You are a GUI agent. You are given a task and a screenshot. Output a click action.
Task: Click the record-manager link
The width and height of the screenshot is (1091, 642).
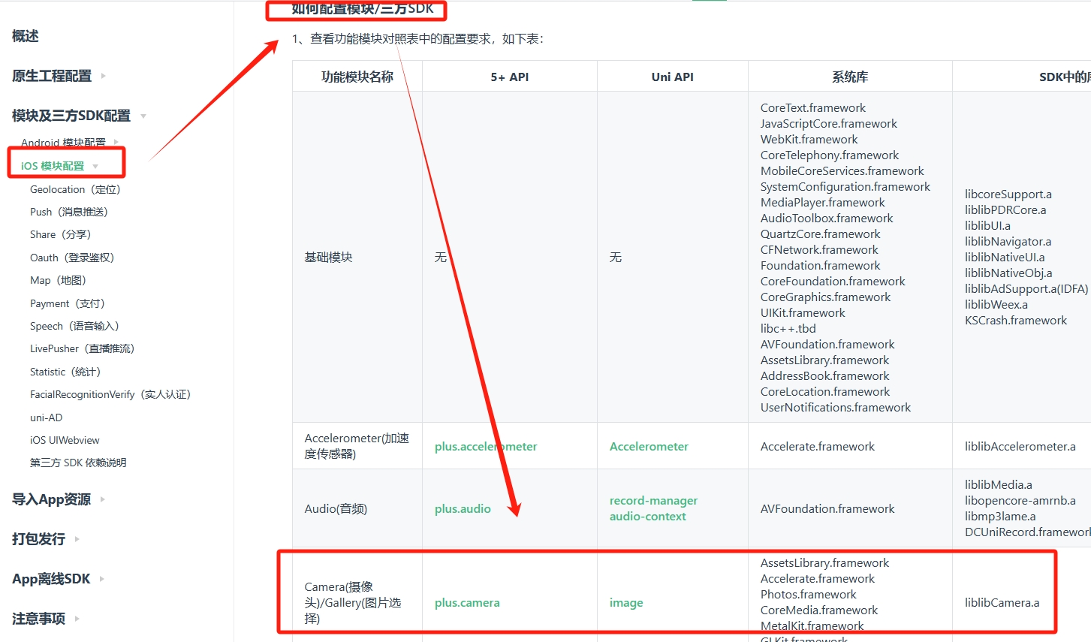click(653, 500)
